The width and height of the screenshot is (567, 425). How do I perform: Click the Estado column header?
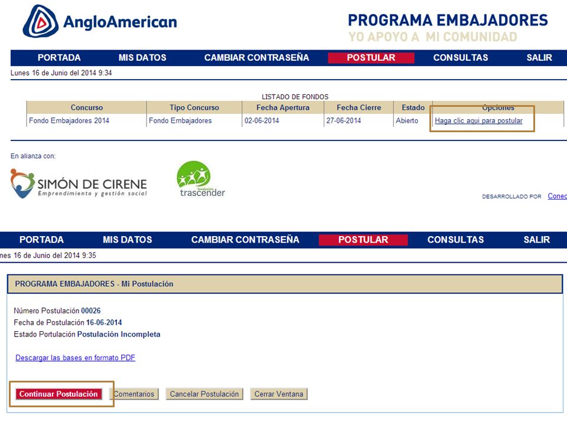pyautogui.click(x=413, y=107)
